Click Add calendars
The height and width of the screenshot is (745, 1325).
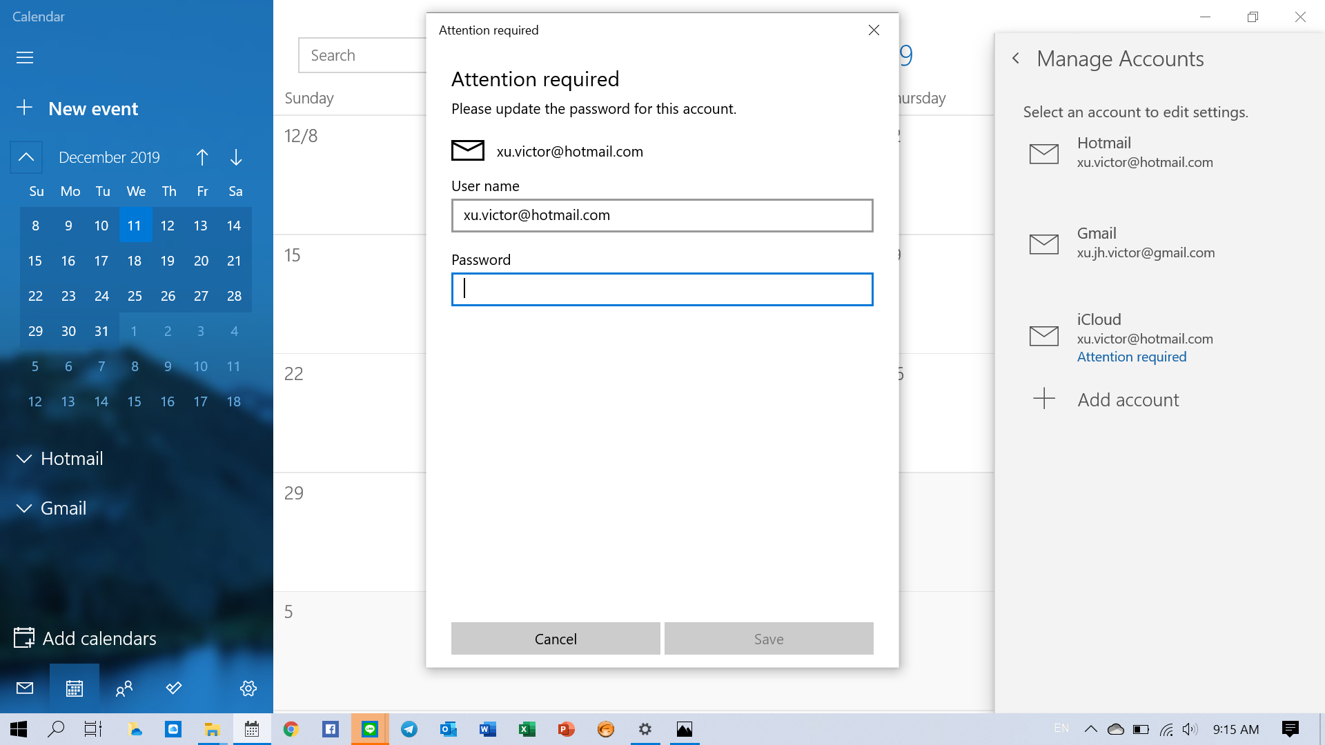(x=86, y=638)
